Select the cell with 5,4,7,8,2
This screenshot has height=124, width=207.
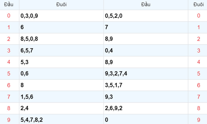click(61, 119)
